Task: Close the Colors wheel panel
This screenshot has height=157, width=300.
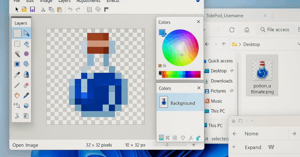Action: (198, 22)
